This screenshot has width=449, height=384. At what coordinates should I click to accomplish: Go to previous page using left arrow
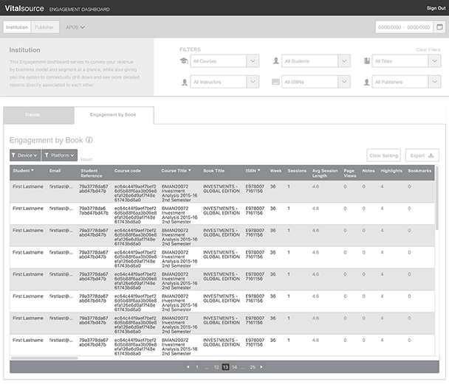pyautogui.click(x=188, y=366)
